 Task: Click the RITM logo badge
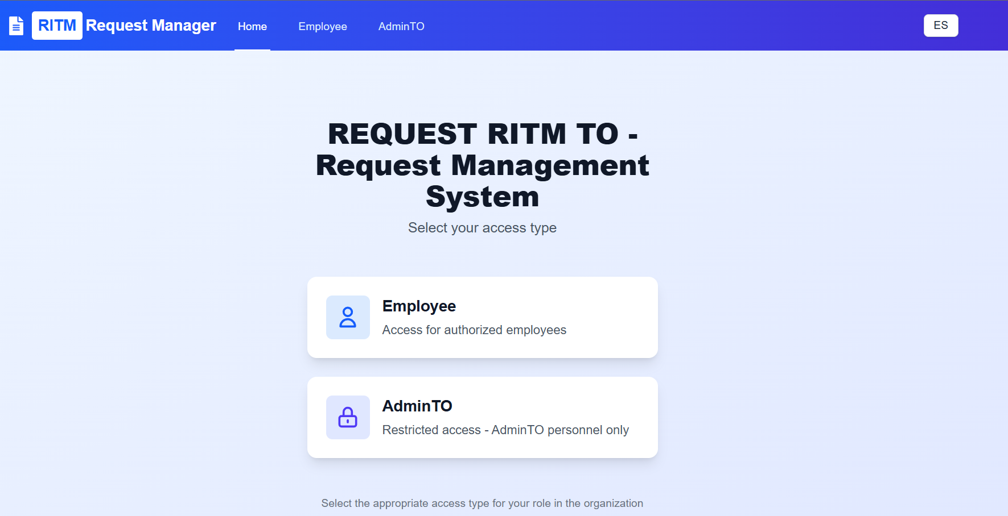point(57,26)
